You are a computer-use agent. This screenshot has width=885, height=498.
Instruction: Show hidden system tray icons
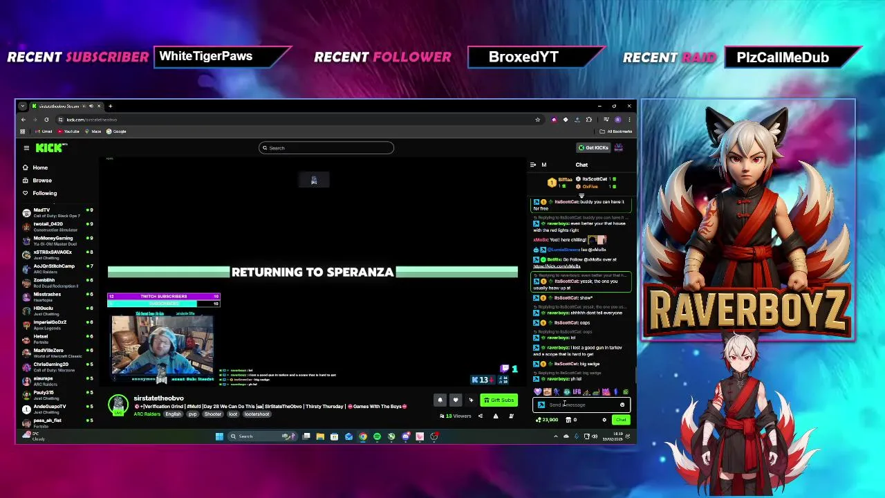pos(555,436)
